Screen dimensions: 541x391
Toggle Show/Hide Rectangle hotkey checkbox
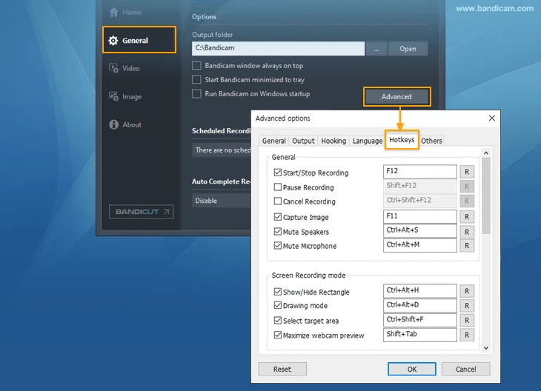(278, 292)
